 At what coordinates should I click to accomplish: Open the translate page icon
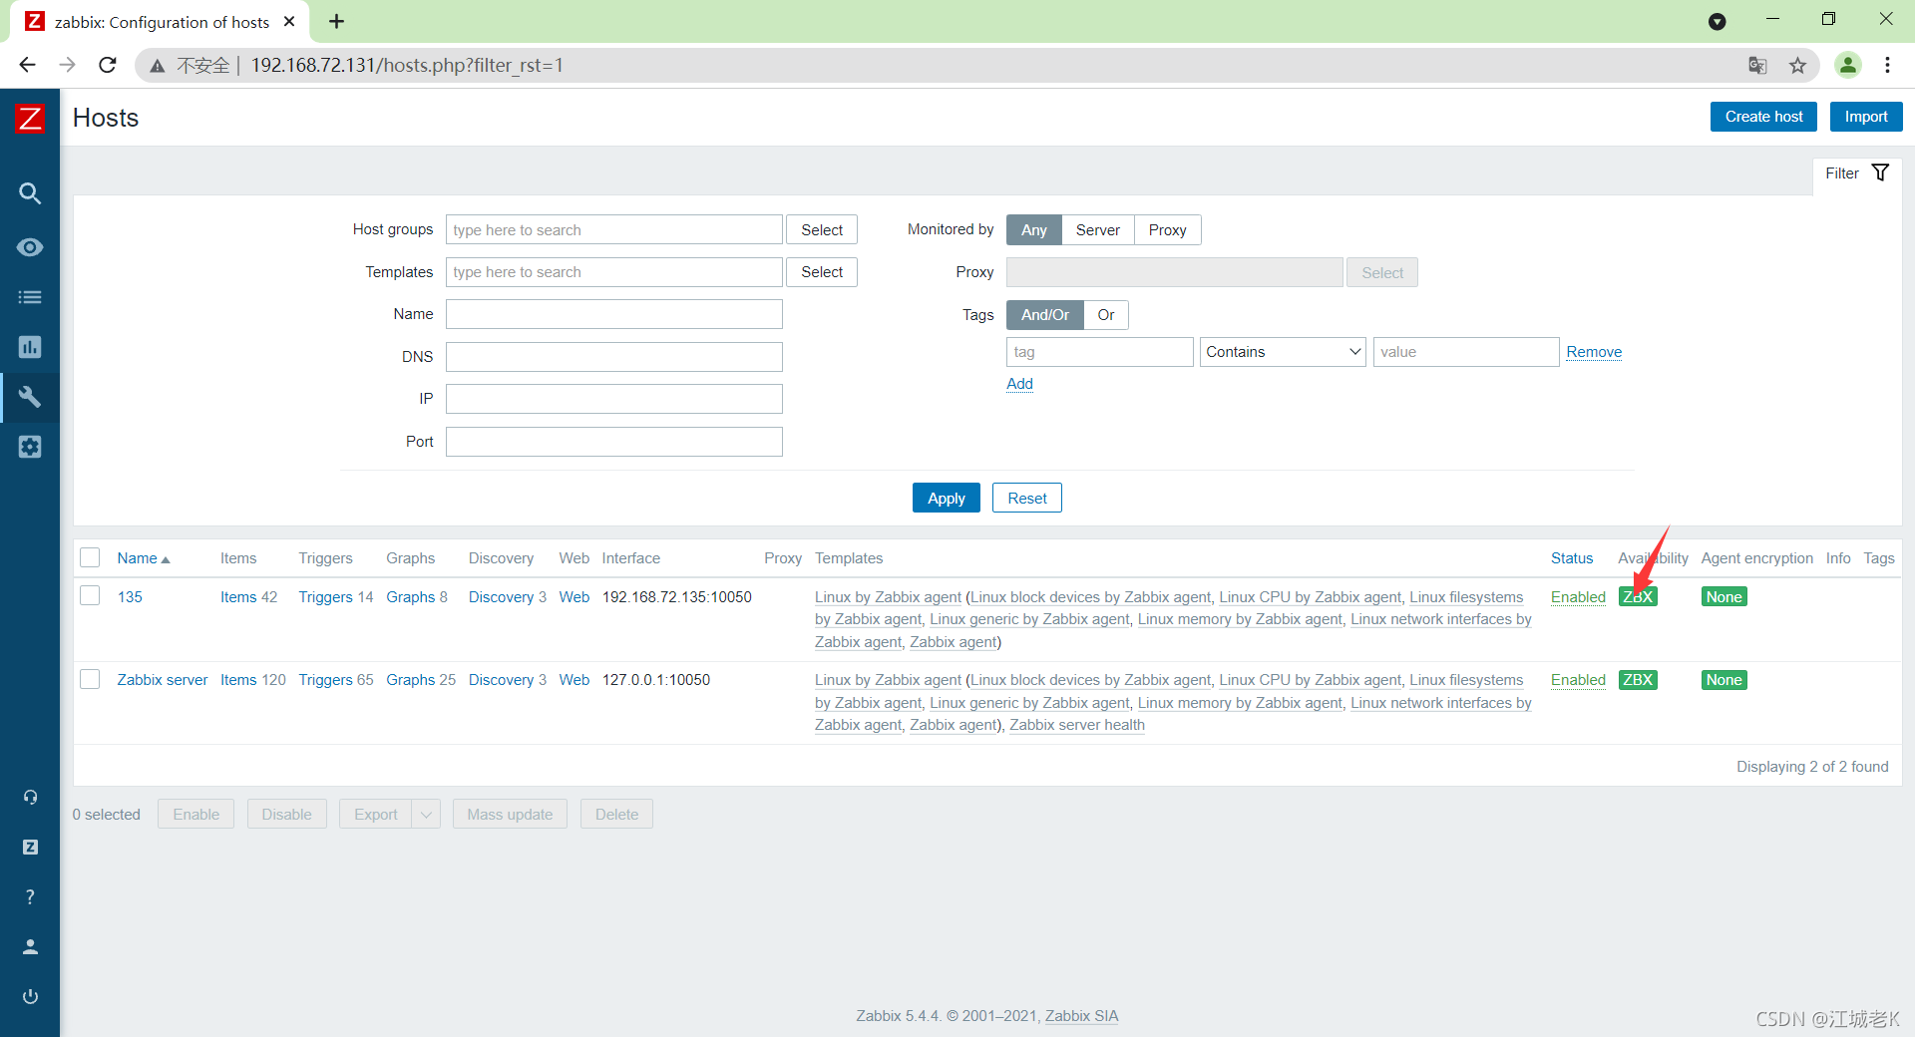(x=1757, y=66)
